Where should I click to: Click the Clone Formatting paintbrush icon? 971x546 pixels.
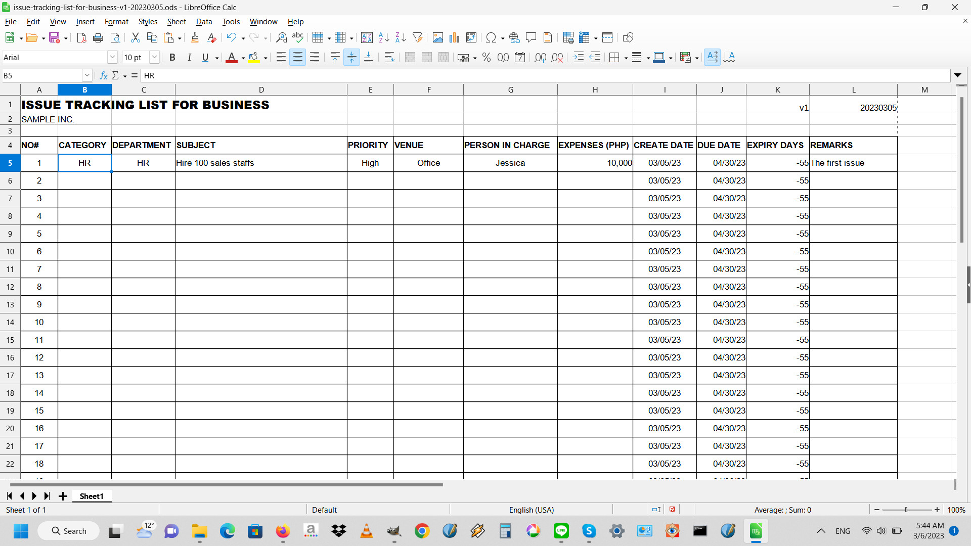(x=195, y=37)
